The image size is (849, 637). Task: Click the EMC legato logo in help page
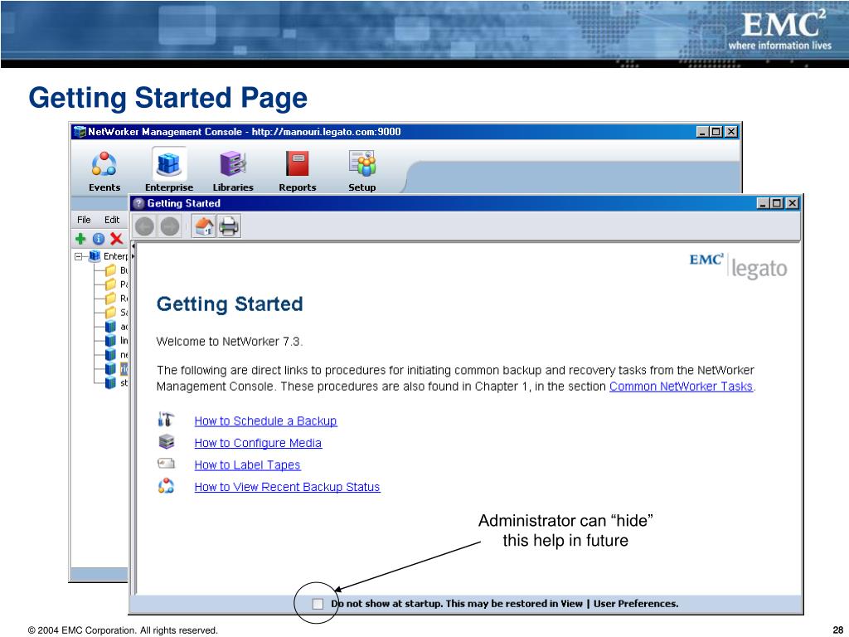click(738, 265)
